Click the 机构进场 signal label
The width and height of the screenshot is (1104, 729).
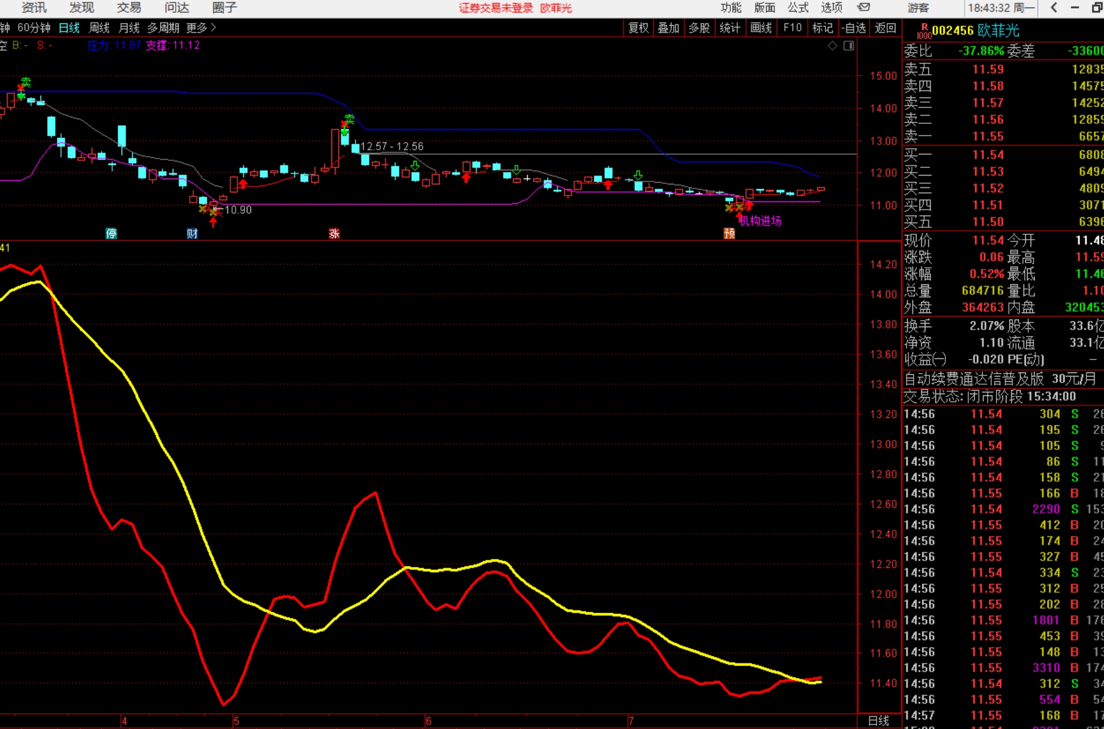(760, 221)
